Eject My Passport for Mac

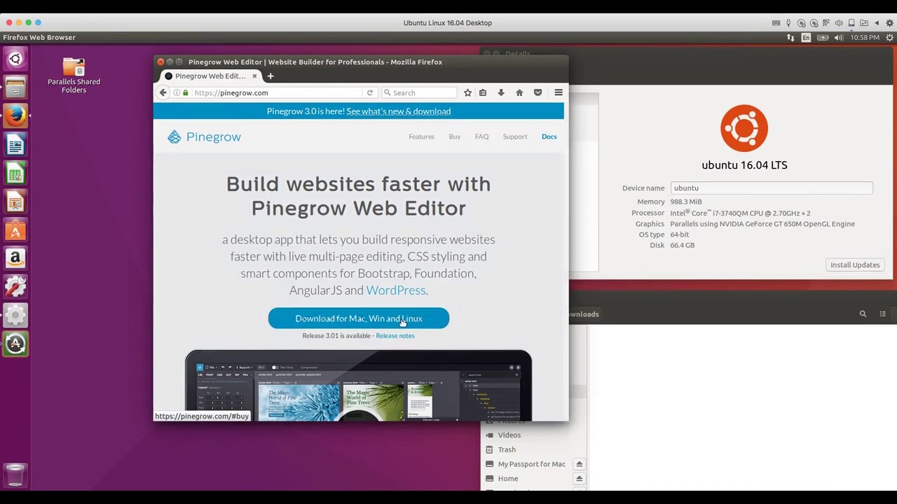coord(579,464)
